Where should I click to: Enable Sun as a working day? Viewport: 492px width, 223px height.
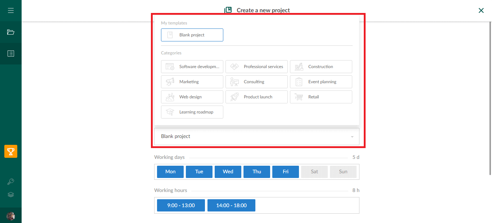[x=343, y=172]
